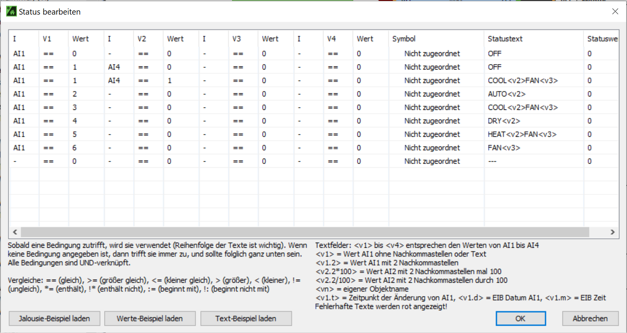Viewport: 627px width, 333px height.
Task: Load the Werte-Beispiel example
Action: pyautogui.click(x=150, y=318)
